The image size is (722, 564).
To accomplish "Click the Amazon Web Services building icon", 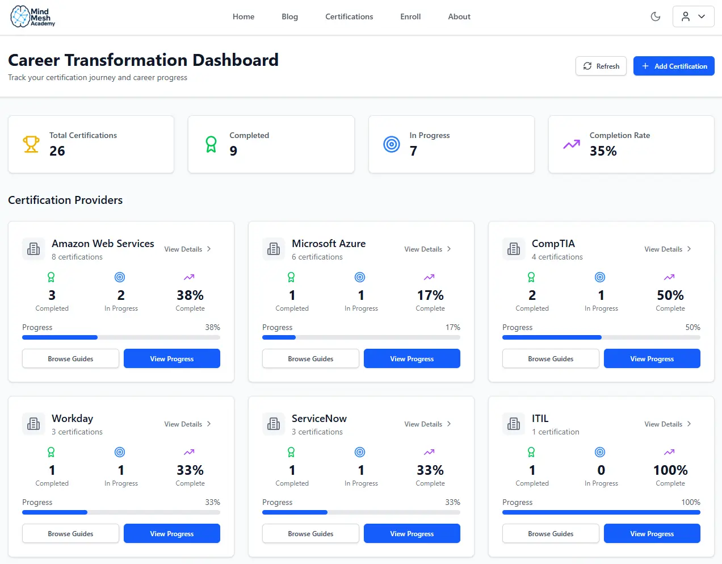I will point(33,249).
